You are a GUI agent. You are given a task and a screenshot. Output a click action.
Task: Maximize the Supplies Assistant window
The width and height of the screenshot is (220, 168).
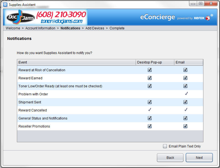[x=201, y=4]
